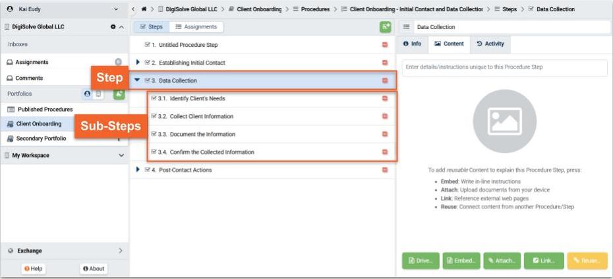Toggle checkbox for Identify Client's Needs
This screenshot has height=279, width=613.
tap(154, 98)
